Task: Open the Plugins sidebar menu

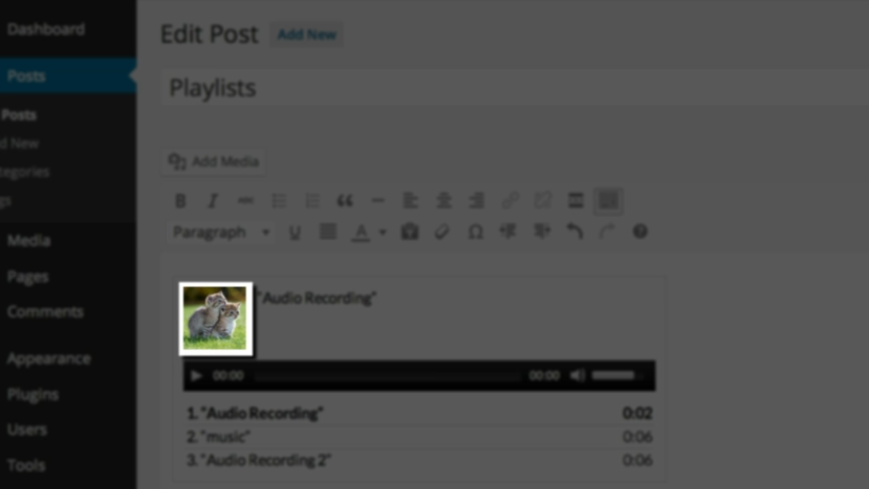Action: [33, 394]
